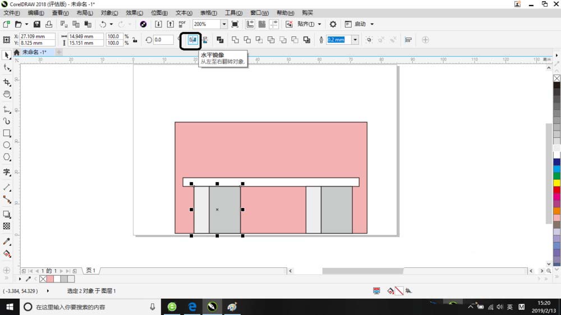Click the Save icon in toolbar
The height and width of the screenshot is (315, 561).
coord(37,24)
